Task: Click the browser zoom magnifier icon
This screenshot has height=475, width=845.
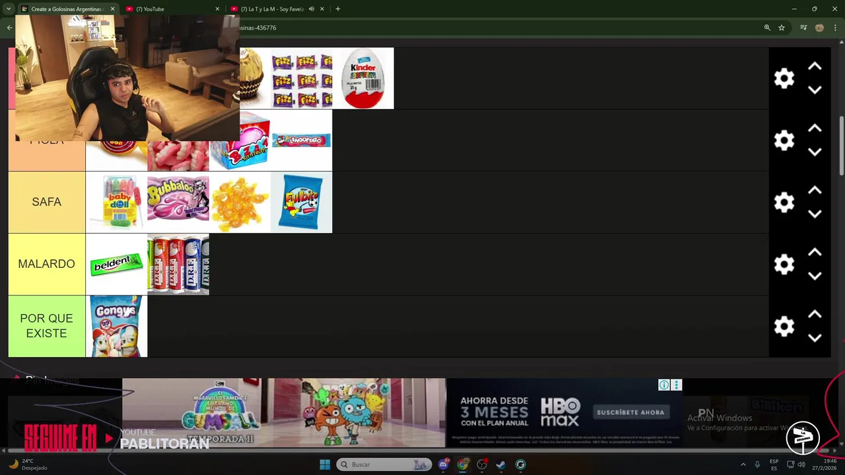Action: click(767, 28)
